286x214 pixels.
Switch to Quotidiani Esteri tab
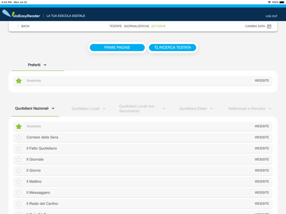tap(193, 109)
